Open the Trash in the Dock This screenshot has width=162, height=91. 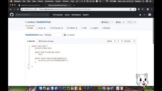[122, 88]
